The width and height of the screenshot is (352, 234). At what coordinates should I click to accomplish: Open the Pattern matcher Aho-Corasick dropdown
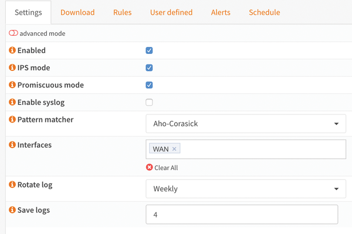point(246,124)
